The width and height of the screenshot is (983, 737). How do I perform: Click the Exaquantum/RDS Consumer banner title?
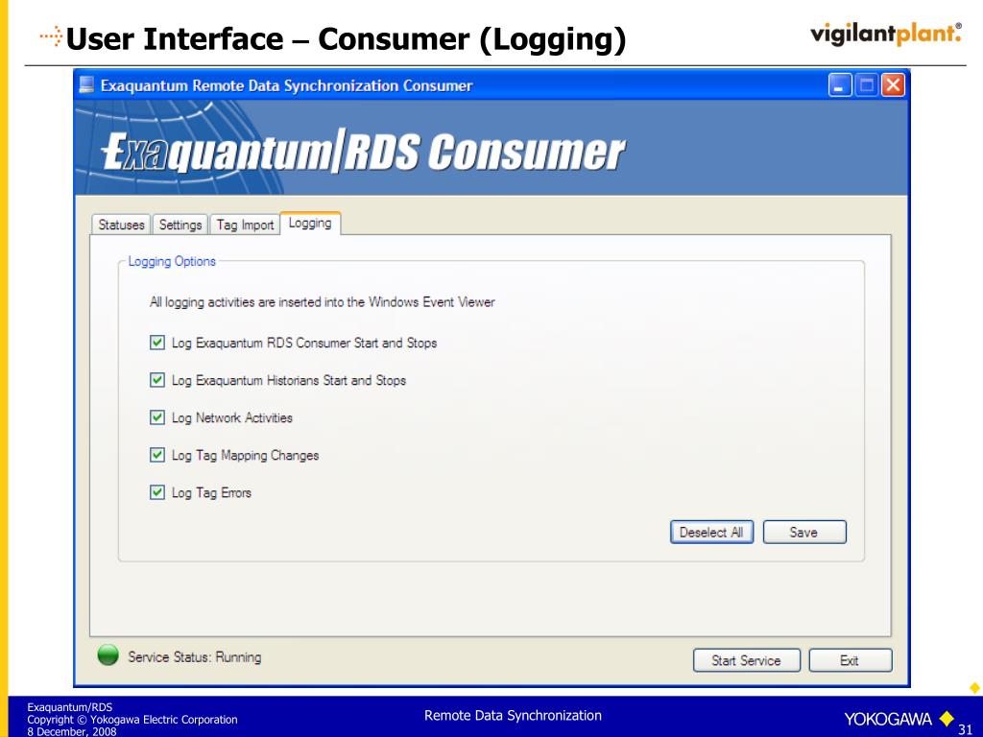pyautogui.click(x=363, y=151)
